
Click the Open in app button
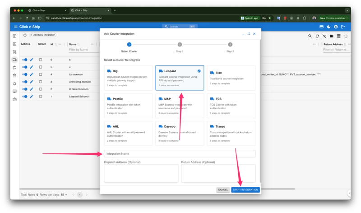[250, 18]
